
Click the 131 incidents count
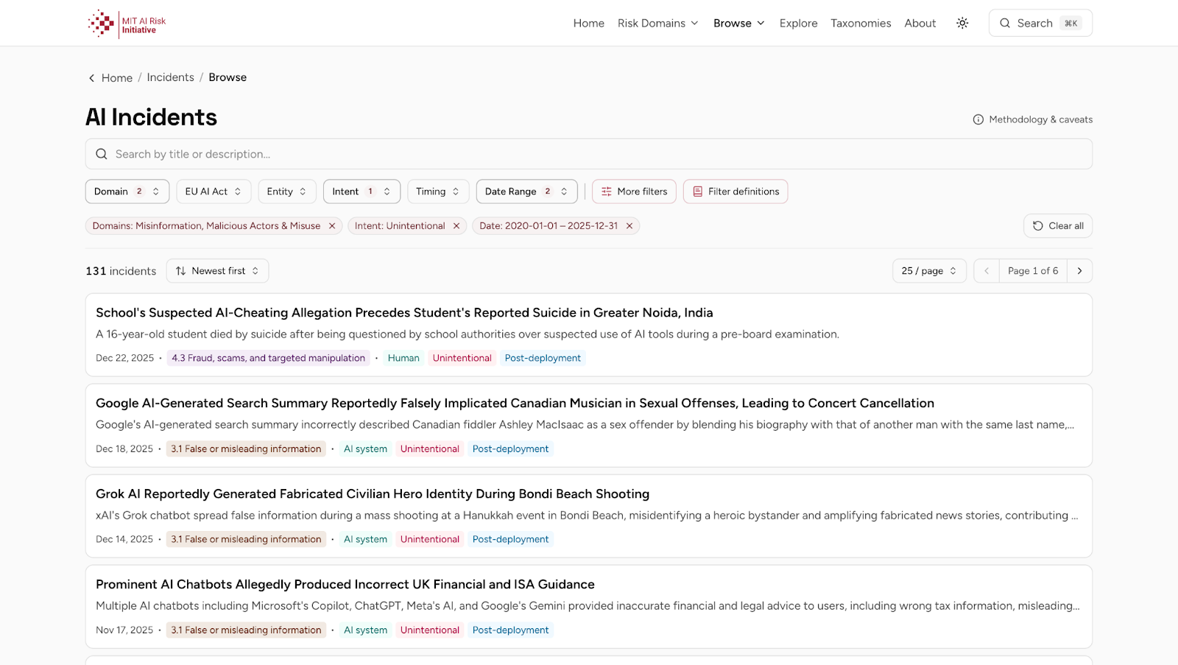(121, 271)
